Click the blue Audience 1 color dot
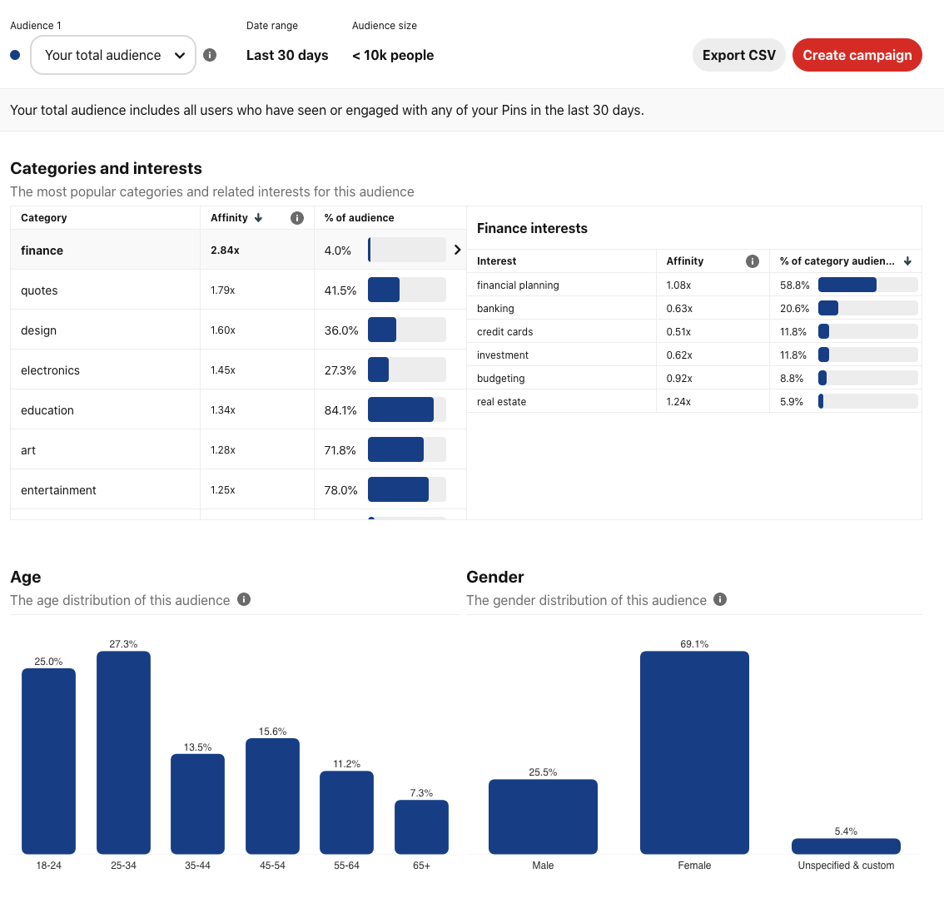The image size is (944, 898). (x=15, y=55)
